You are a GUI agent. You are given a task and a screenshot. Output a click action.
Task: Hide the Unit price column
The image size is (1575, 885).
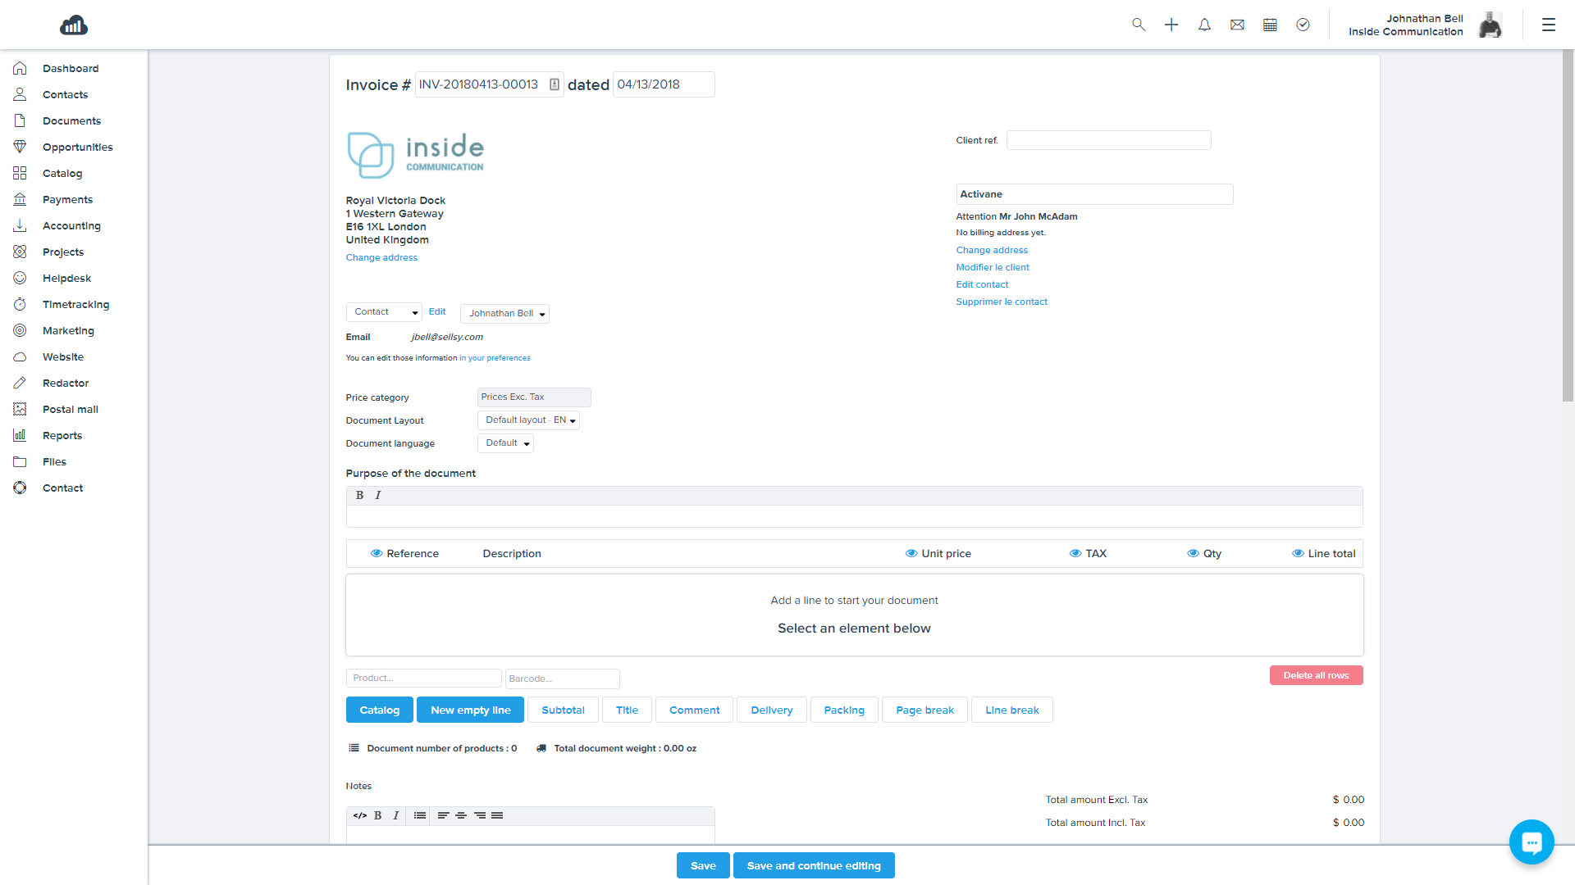click(x=911, y=554)
